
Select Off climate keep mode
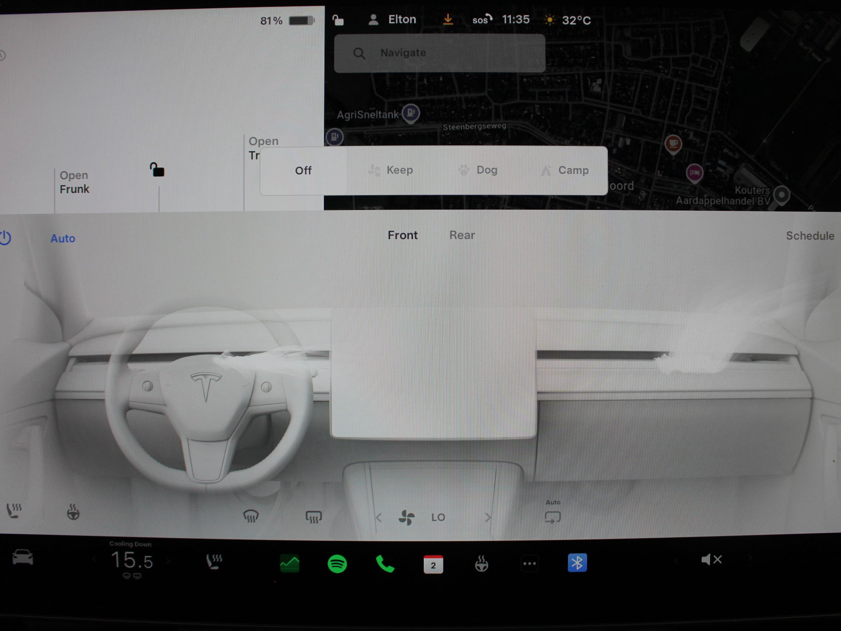303,171
